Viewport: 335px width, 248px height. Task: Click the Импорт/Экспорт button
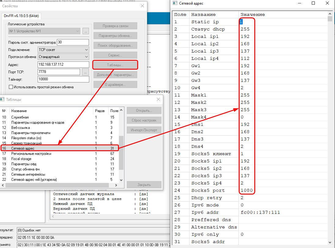point(144,130)
